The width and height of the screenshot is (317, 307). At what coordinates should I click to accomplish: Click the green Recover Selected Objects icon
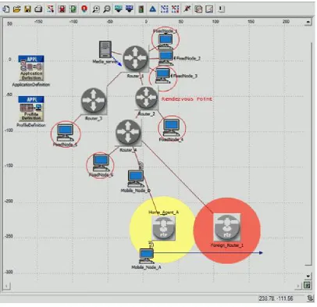[73, 9]
